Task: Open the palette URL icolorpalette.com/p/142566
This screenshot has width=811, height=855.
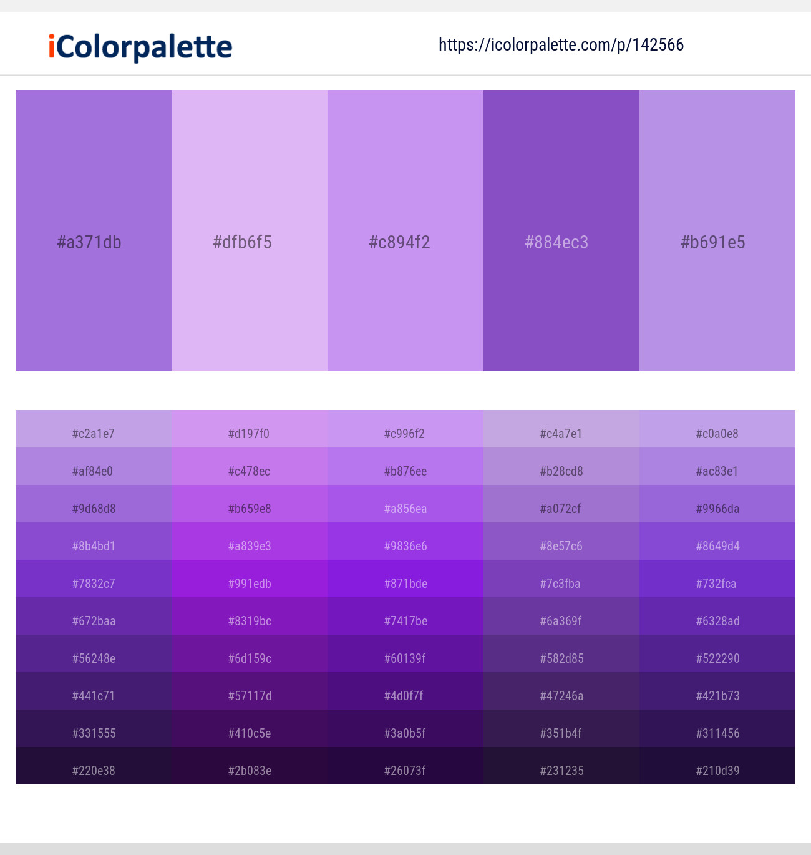Action: 560,45
